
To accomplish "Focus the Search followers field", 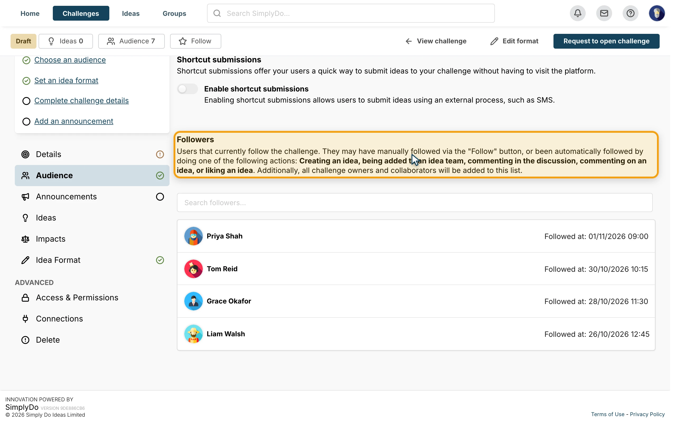I will [x=415, y=203].
